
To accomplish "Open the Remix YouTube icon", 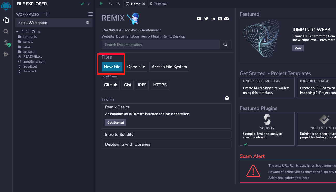I will pos(199,19).
